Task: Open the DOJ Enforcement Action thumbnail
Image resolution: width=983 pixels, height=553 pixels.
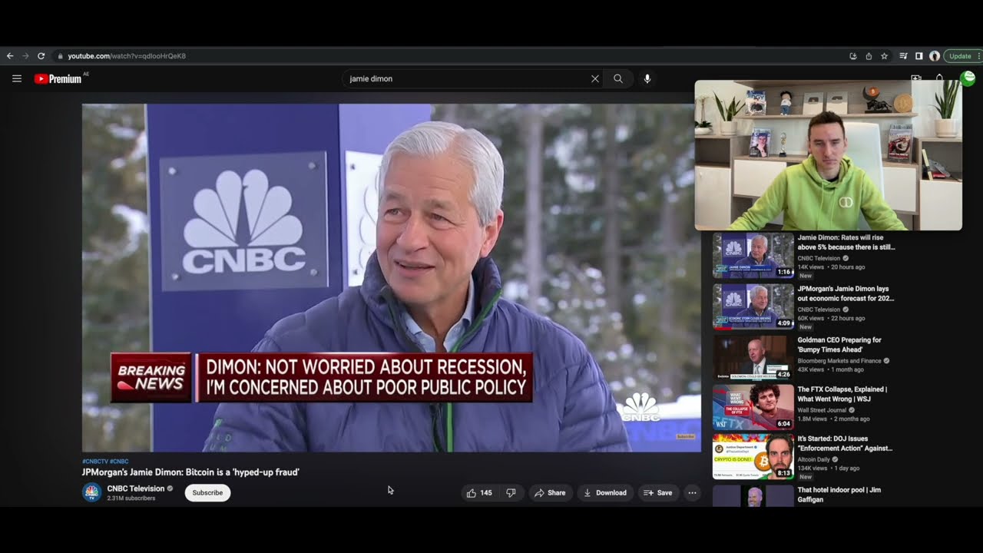Action: [753, 456]
